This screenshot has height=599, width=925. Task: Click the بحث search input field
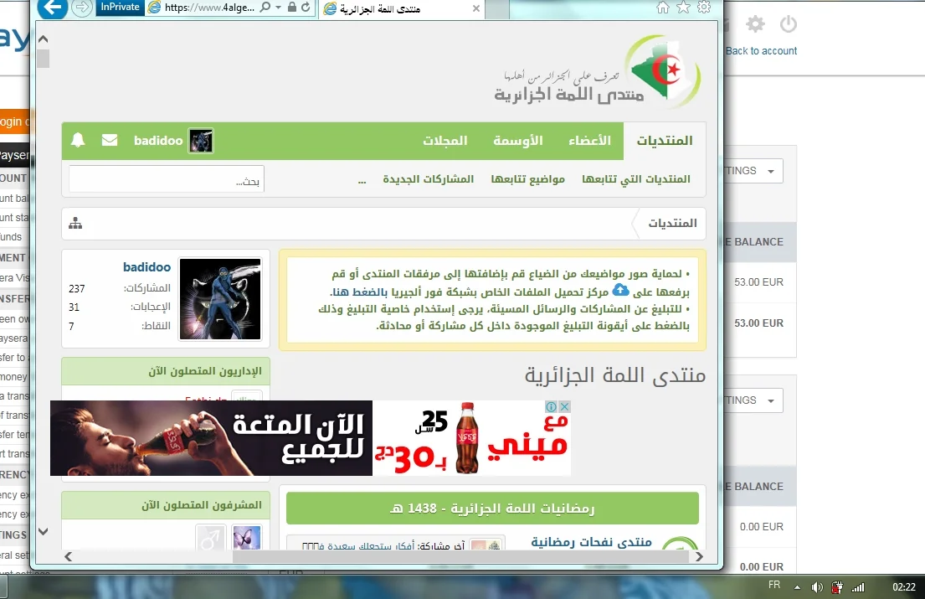click(166, 179)
